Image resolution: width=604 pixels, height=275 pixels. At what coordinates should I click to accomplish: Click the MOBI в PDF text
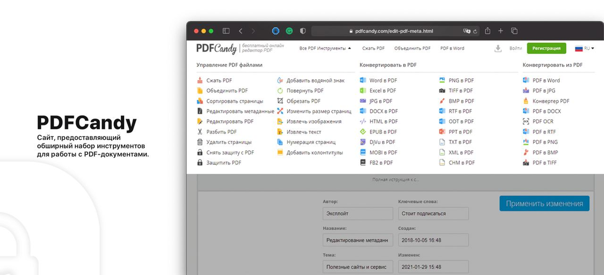coord(383,153)
